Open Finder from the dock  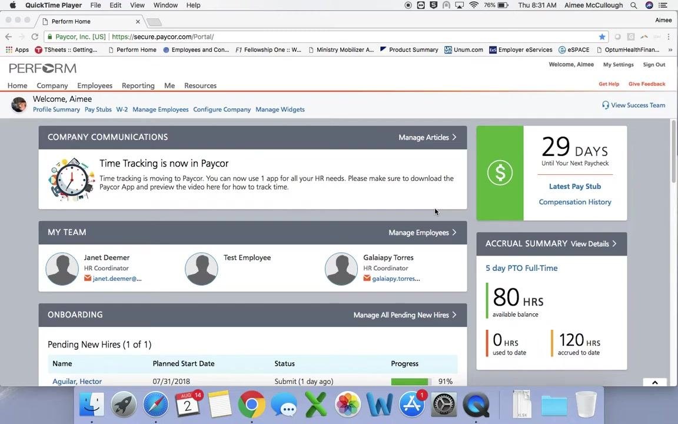click(92, 405)
